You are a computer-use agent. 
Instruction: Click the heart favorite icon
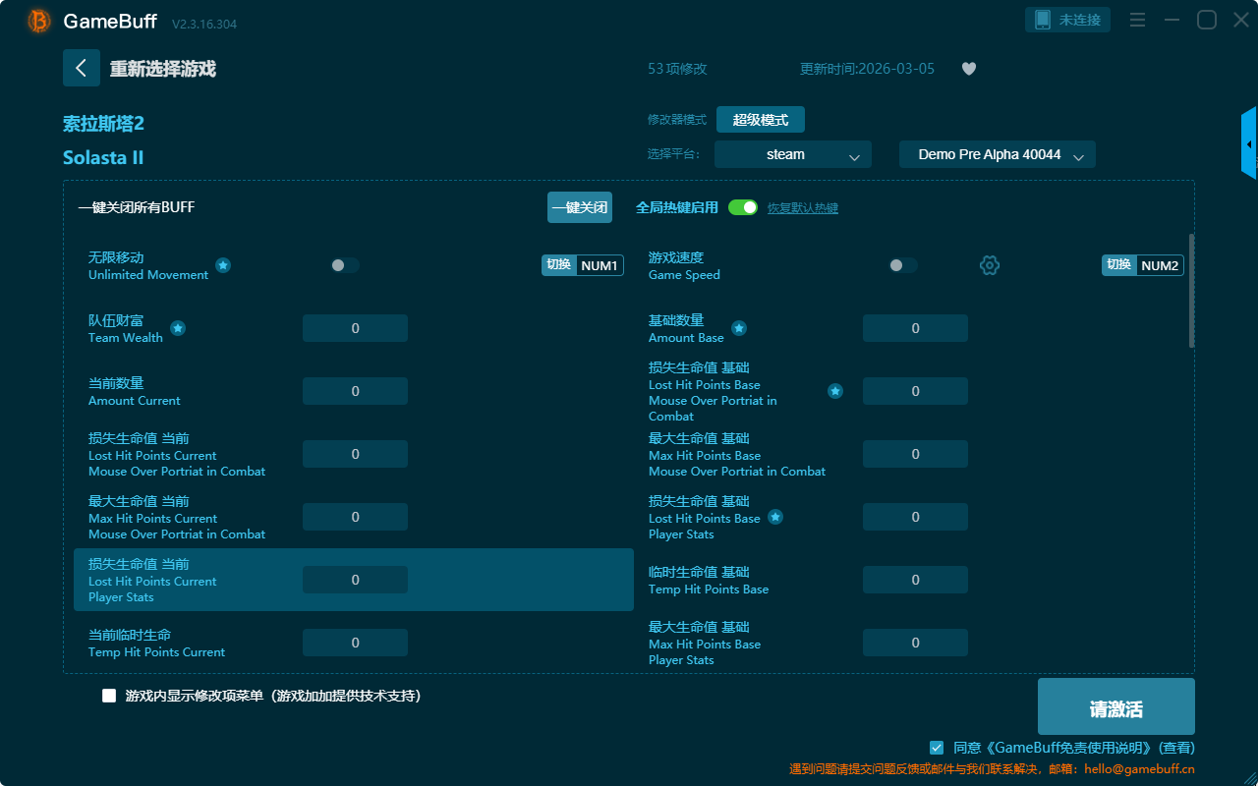pyautogui.click(x=969, y=69)
